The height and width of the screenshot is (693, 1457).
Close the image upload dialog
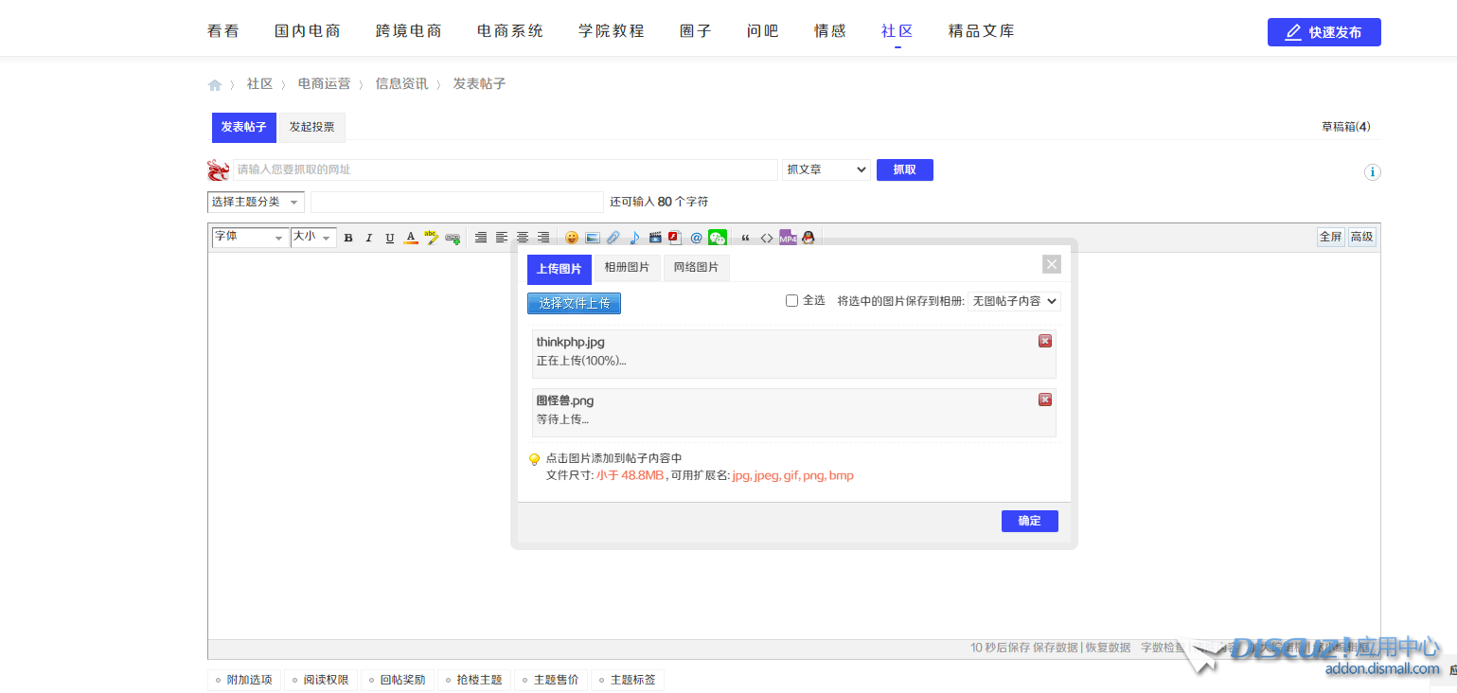(1052, 264)
